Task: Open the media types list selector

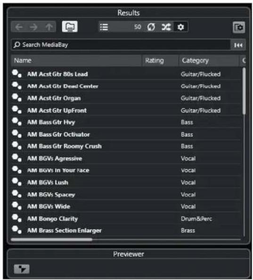Action: coord(104,27)
